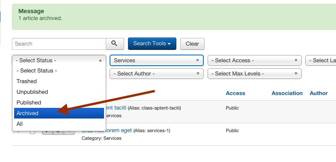Expand the Select Max Levels dropdown

click(x=255, y=74)
